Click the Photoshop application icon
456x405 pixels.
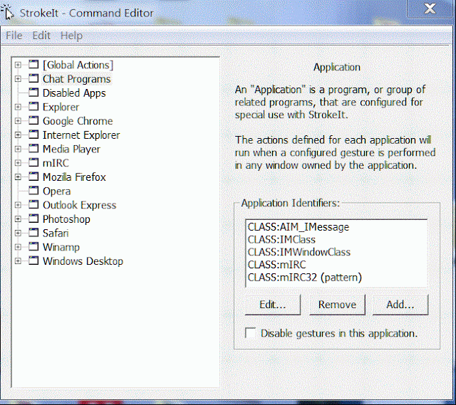click(x=33, y=219)
